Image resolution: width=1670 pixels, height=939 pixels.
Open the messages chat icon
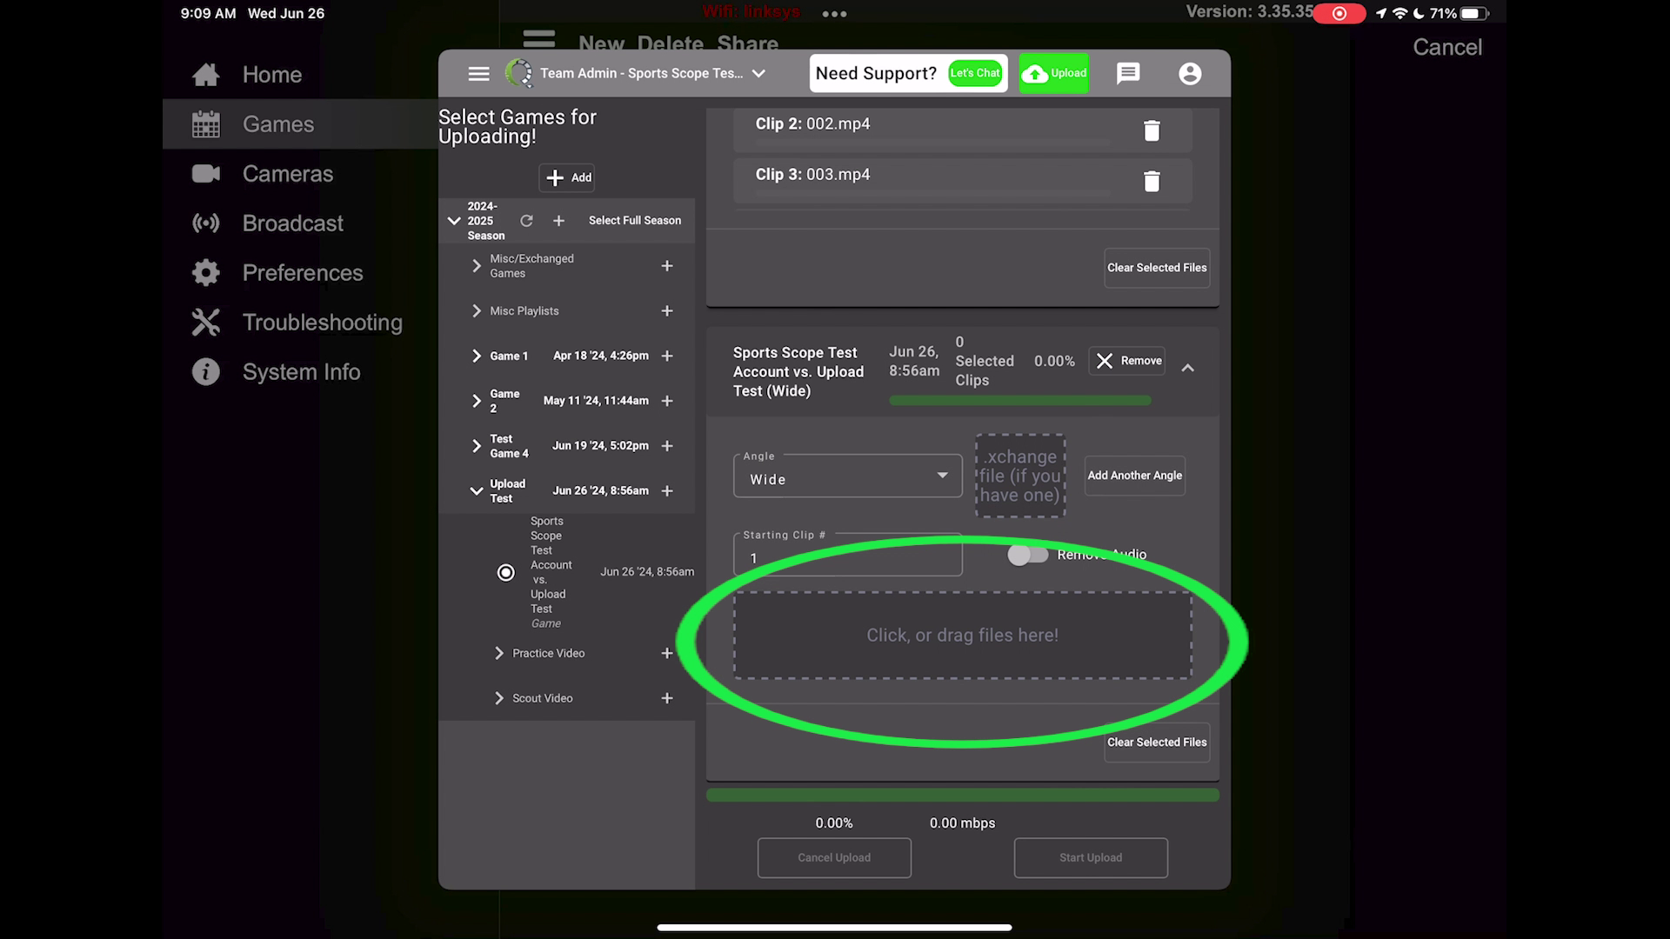coord(1128,73)
